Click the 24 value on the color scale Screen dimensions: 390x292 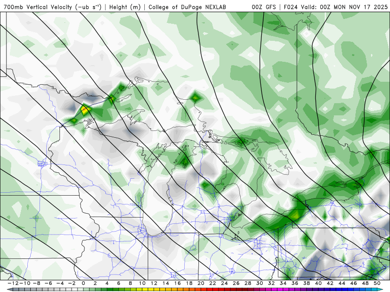(x=224, y=283)
